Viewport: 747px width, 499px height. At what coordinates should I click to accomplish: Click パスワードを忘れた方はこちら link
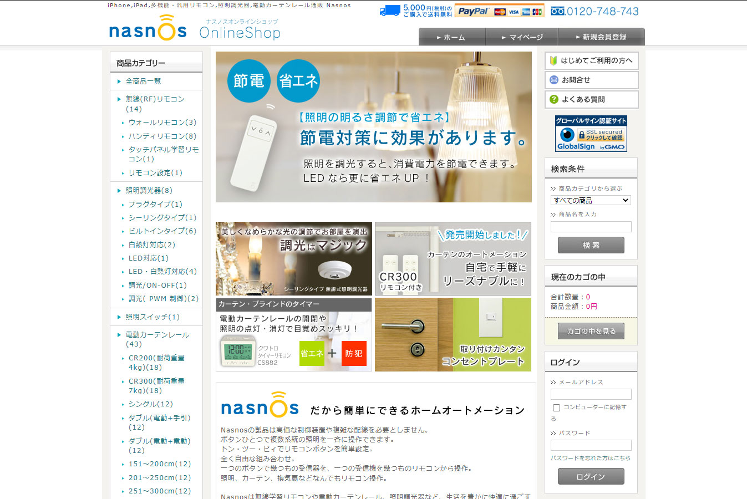coord(590,458)
